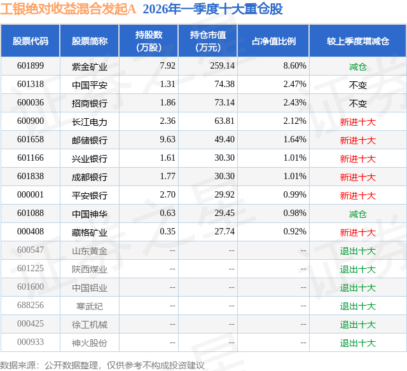Click stock code 000933

click(31, 342)
